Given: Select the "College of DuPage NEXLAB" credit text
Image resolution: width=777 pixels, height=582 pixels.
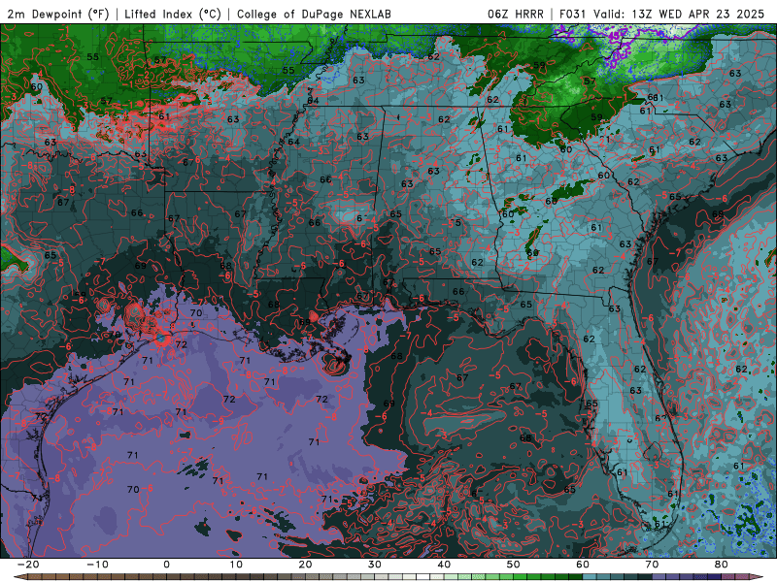Looking at the screenshot, I should coord(314,14).
